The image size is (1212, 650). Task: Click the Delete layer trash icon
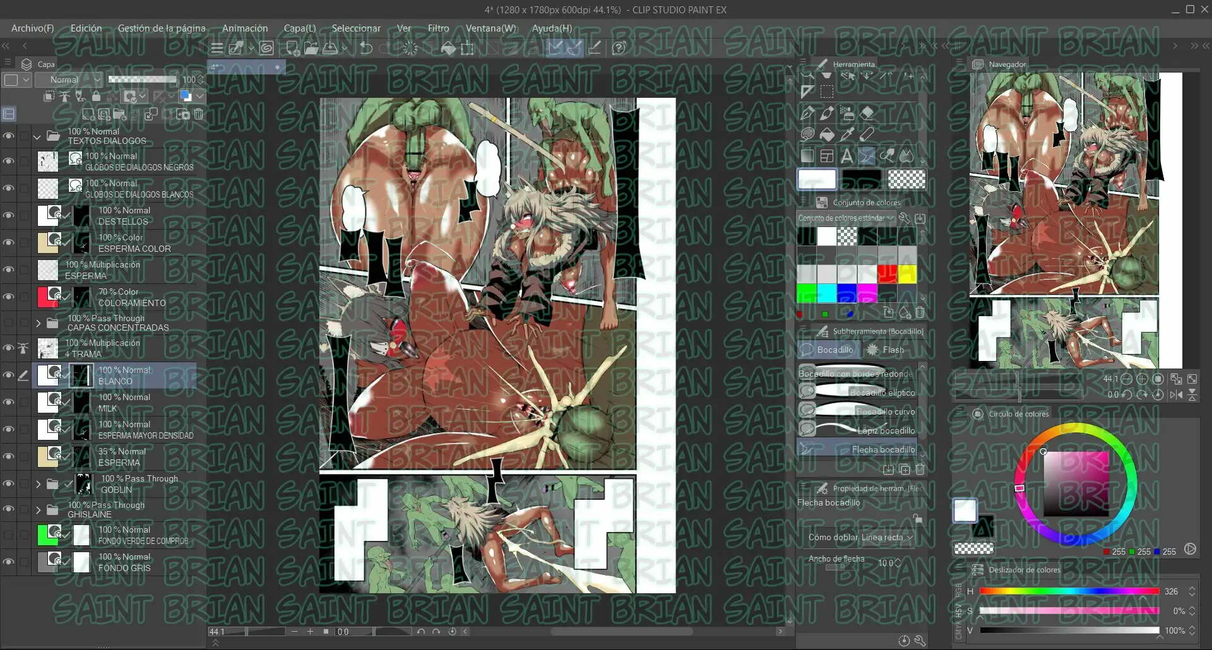click(x=199, y=114)
